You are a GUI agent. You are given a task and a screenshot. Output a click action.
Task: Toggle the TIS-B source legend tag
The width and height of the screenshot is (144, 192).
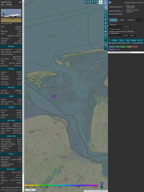[135, 47]
